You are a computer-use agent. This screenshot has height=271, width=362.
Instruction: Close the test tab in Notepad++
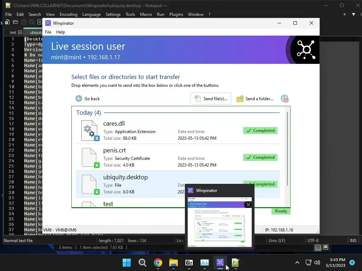pyautogui.click(x=20, y=32)
